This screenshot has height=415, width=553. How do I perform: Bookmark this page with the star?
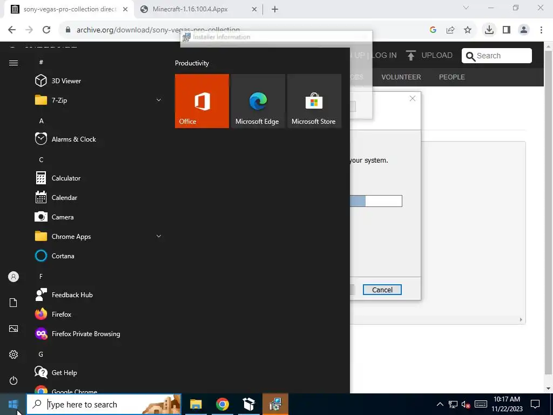pos(468,30)
